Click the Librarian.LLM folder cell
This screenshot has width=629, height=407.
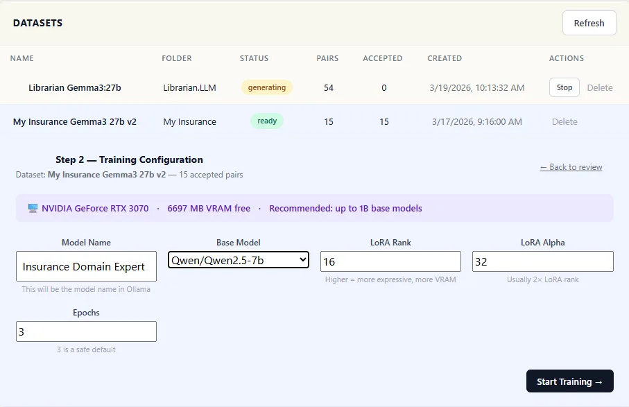(189, 87)
